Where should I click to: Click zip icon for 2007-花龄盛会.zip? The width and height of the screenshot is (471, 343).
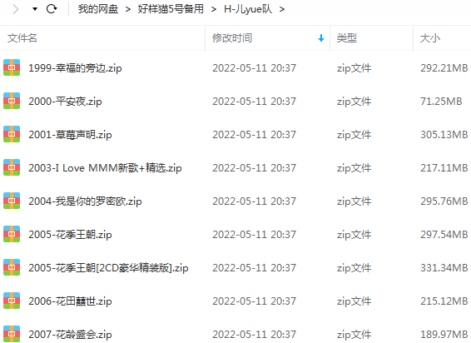(12, 334)
